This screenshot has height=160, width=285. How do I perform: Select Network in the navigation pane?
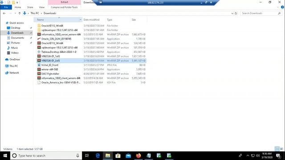pos(14,73)
